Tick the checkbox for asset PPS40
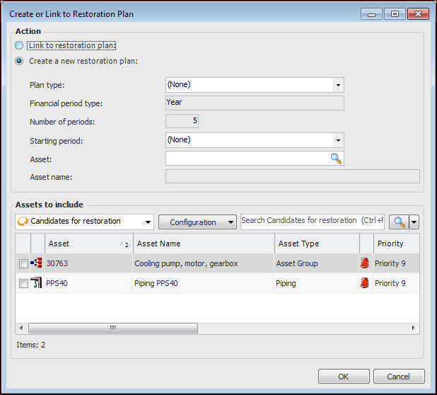Viewport: 437px width, 395px height. [x=23, y=284]
